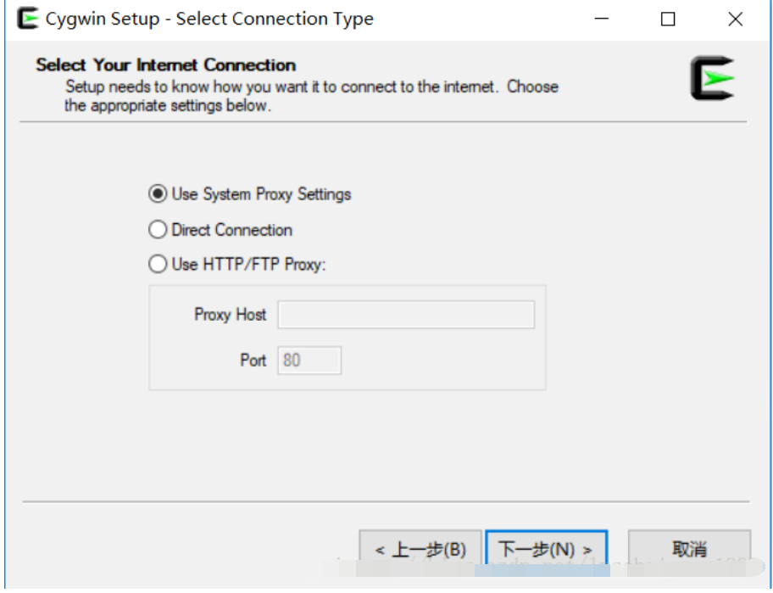Click the Select Your Internet Connection heading

tap(166, 65)
